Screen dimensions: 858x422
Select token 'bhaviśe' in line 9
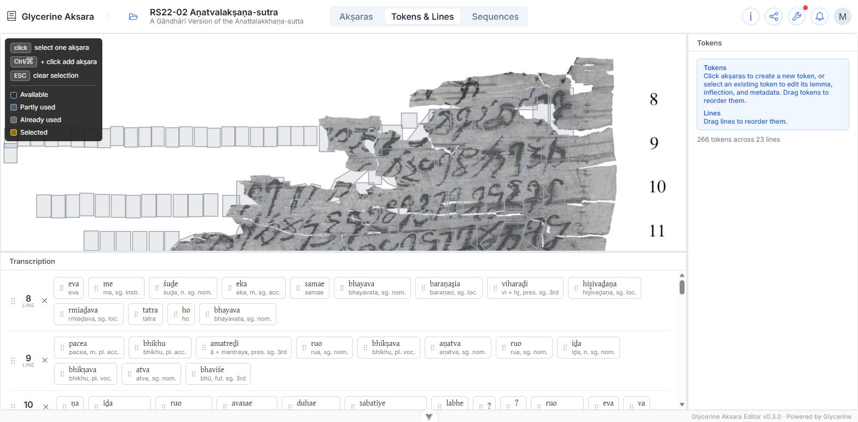click(218, 374)
